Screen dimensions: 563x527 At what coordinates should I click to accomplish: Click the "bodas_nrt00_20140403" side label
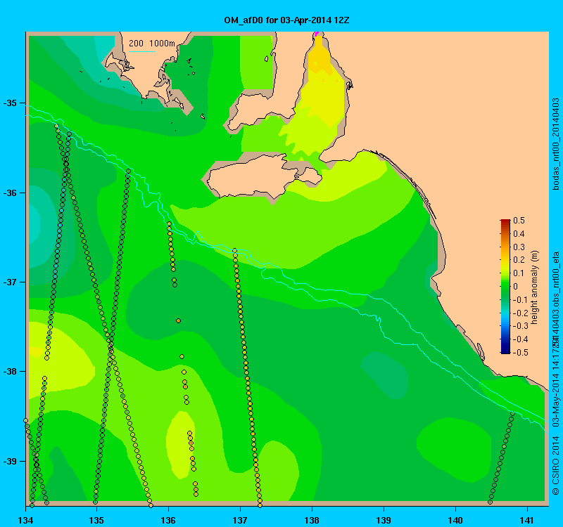(555, 144)
